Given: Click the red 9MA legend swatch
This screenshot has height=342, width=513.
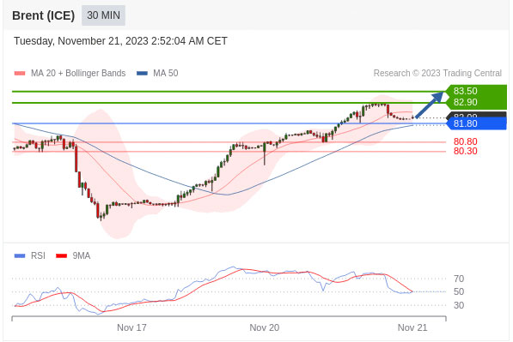Looking at the screenshot, I should click(62, 255).
